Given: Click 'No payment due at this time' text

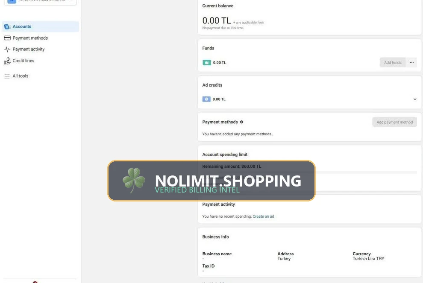Looking at the screenshot, I should tap(223, 28).
